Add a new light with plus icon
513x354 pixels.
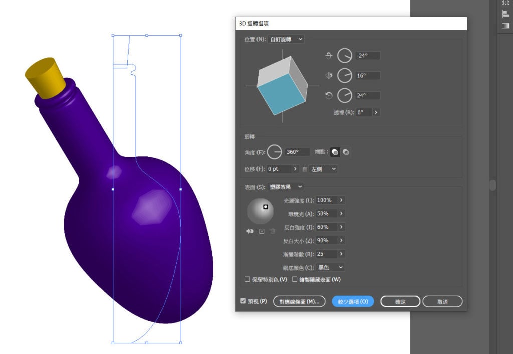pyautogui.click(x=262, y=231)
